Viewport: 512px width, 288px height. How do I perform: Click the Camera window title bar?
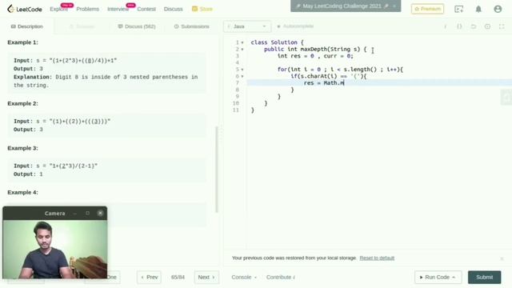55,214
